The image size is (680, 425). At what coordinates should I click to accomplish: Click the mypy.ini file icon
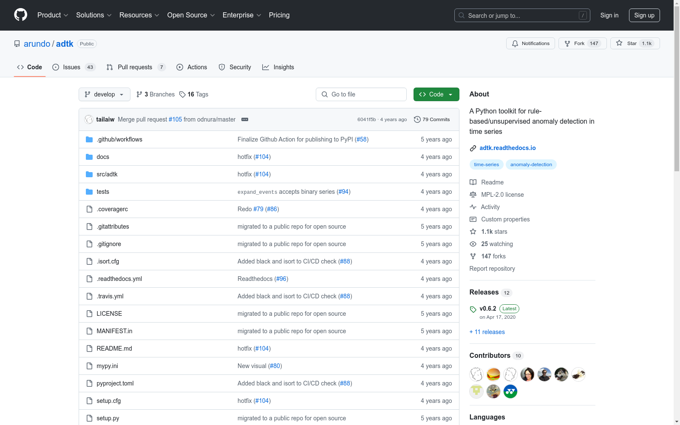(x=89, y=366)
